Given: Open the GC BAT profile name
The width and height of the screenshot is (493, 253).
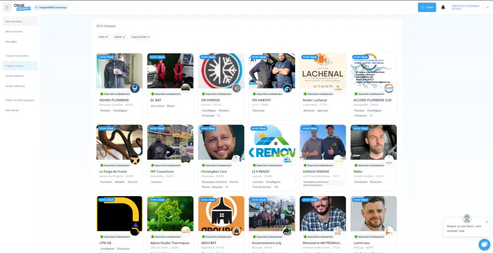Looking at the screenshot, I should click(x=156, y=100).
